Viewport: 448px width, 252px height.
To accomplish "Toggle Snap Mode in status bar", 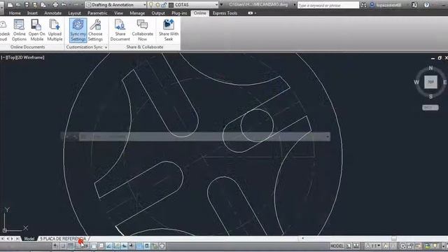I will pos(63,246).
